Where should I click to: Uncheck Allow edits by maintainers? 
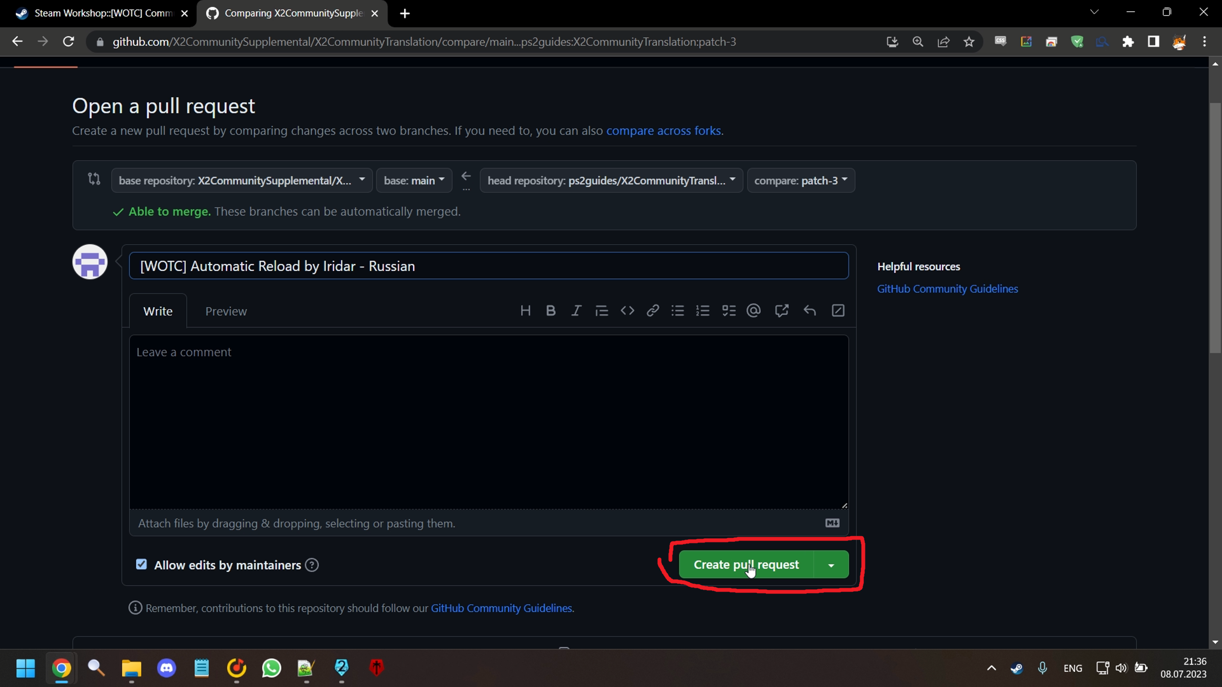pos(141,564)
